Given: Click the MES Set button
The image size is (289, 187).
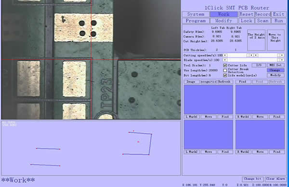Looking at the screenshot, I should click(276, 65).
